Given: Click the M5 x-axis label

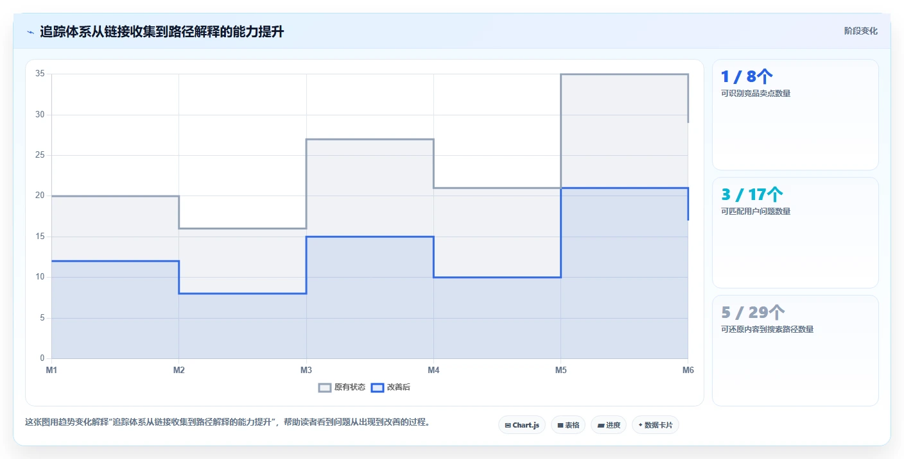Looking at the screenshot, I should [x=561, y=371].
